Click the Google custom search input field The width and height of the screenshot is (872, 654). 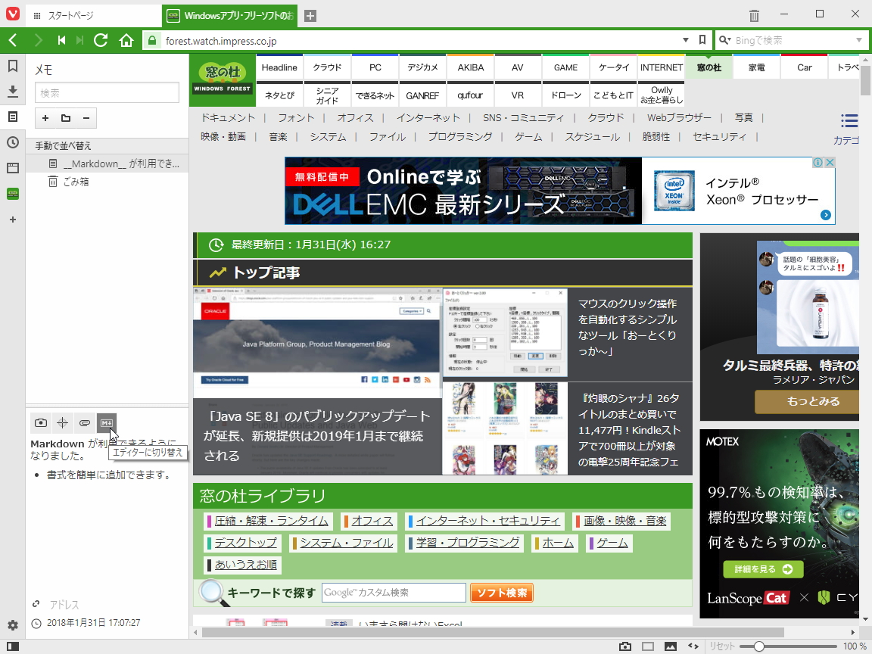(393, 592)
